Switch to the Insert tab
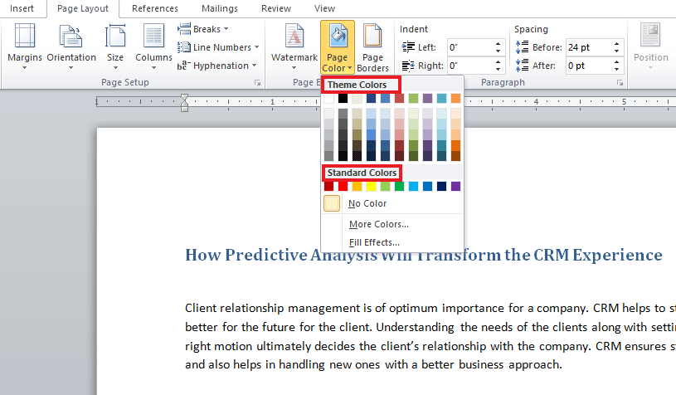Image resolution: width=676 pixels, height=395 pixels. point(22,8)
